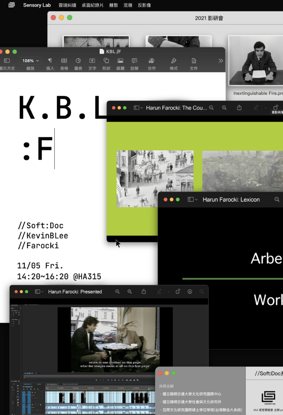Zoom out in The Cou... Preview window
The height and width of the screenshot is (415, 283).
[x=211, y=108]
